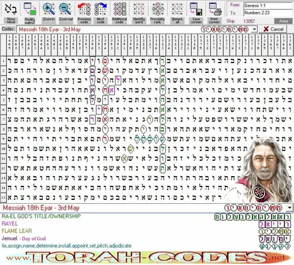Screen dimensions: 294x265
Task: Open the Additional code tool
Action: [x=119, y=13]
